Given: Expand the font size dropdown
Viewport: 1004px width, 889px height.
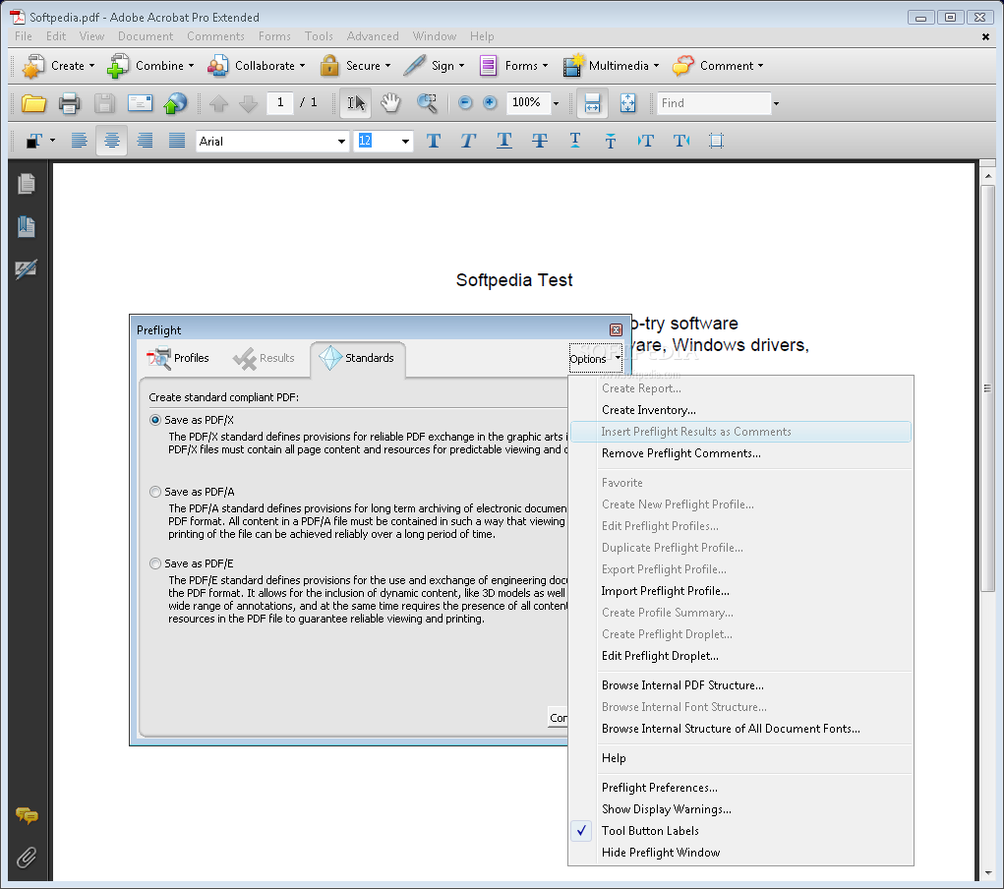Looking at the screenshot, I should (x=405, y=142).
